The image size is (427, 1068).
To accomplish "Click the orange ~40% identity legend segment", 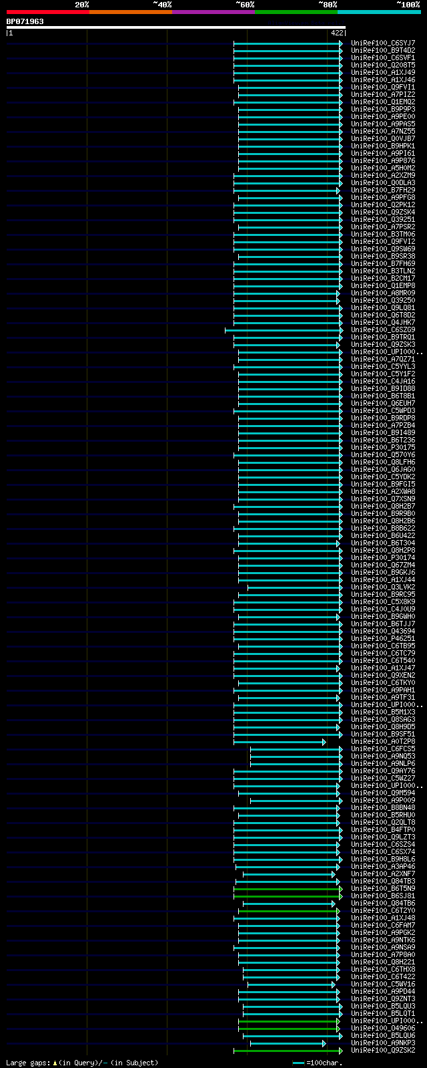I will (131, 12).
